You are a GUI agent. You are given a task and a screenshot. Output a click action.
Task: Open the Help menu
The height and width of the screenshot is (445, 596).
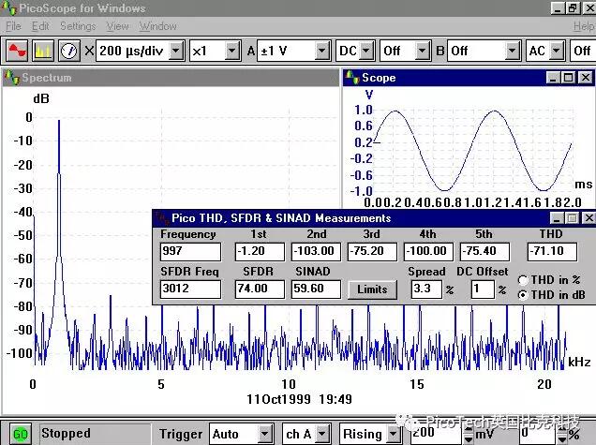click(583, 26)
